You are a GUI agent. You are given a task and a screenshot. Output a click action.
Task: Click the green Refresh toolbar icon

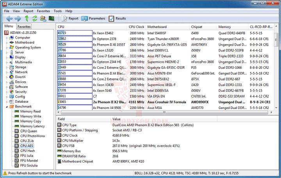pos(35,18)
